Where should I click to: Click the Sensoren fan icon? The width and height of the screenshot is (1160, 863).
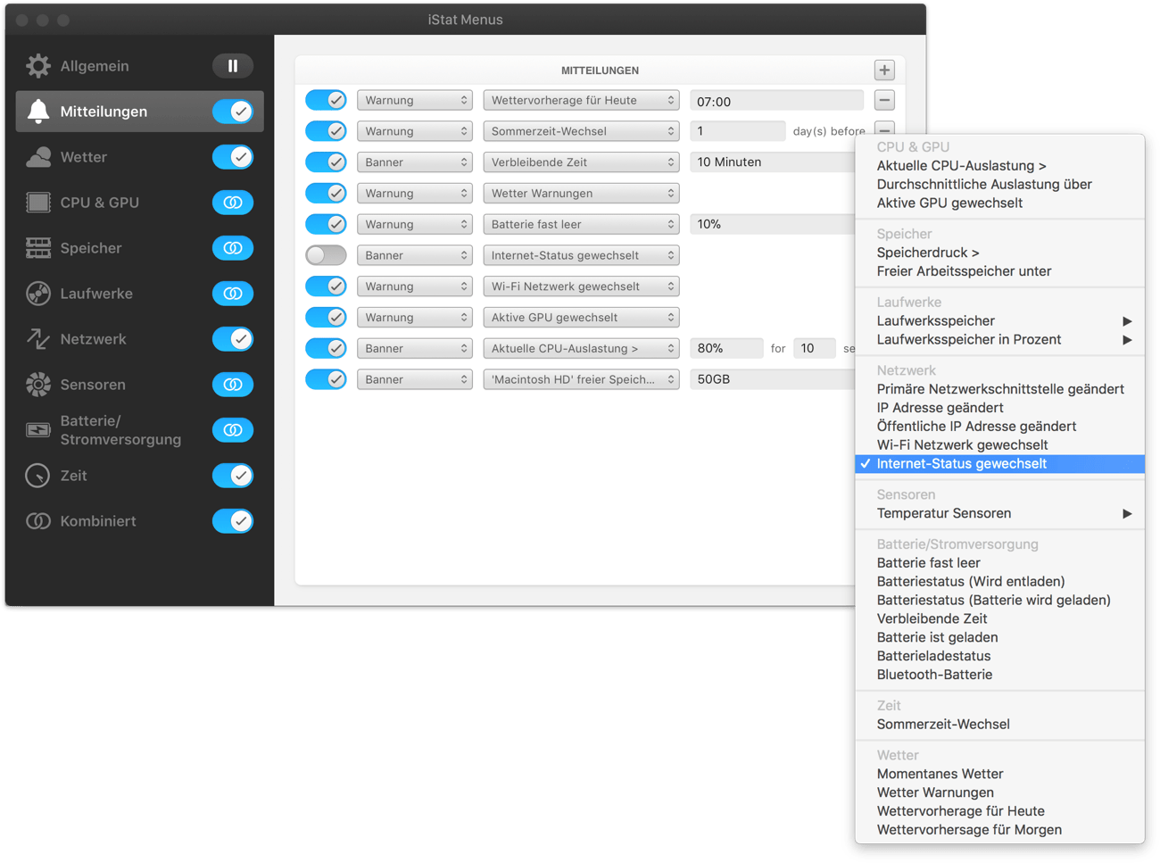(37, 385)
